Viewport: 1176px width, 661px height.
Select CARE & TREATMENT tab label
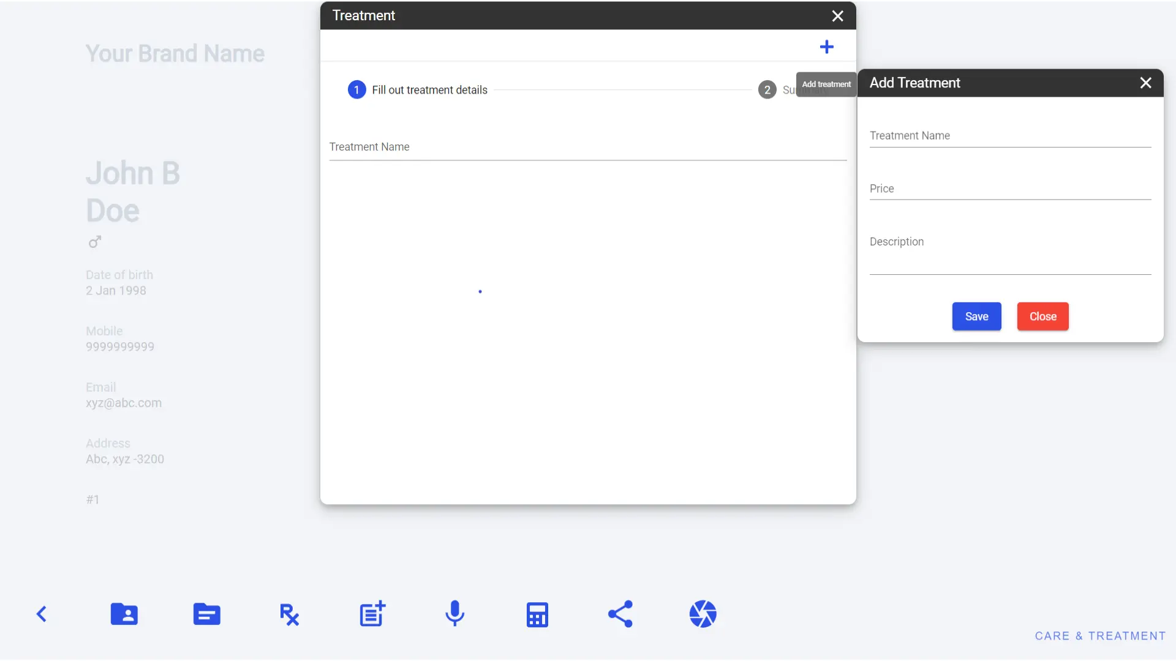tap(1100, 635)
